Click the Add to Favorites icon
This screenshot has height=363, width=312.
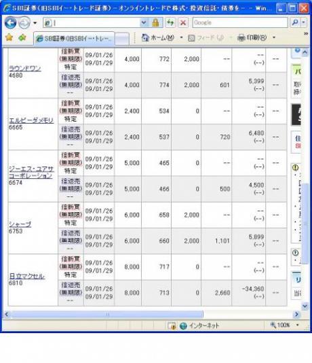[22, 37]
